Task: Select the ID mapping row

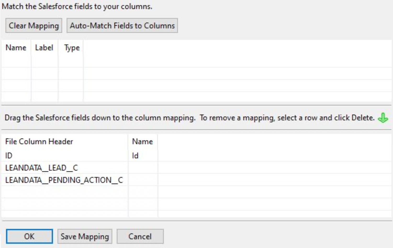Action: tap(196, 156)
